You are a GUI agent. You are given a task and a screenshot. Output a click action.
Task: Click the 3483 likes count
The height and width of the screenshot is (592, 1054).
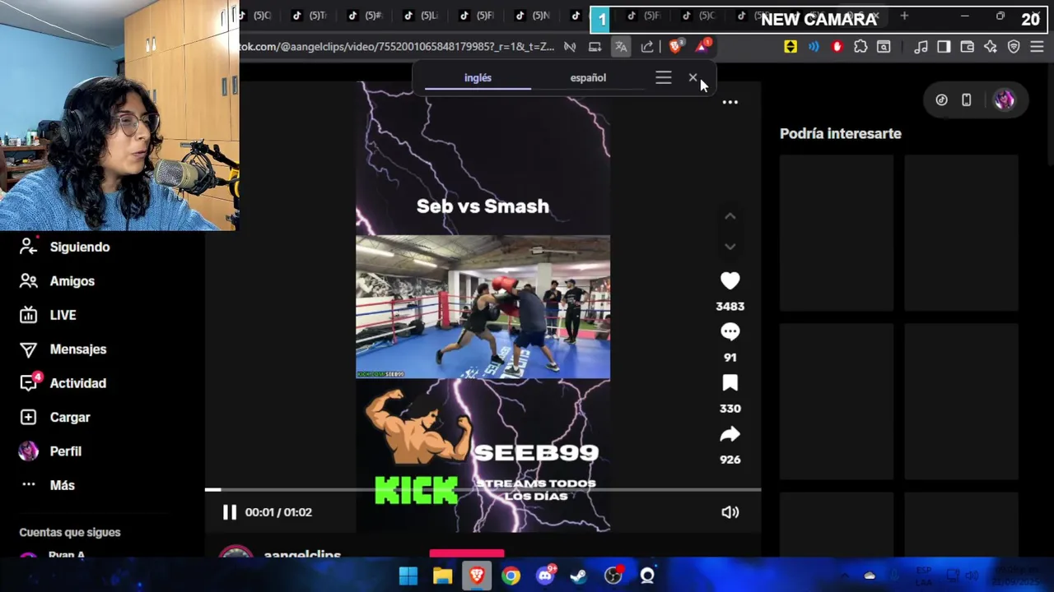tap(730, 307)
